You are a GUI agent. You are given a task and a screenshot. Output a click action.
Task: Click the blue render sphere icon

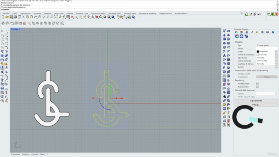(x=113, y=17)
